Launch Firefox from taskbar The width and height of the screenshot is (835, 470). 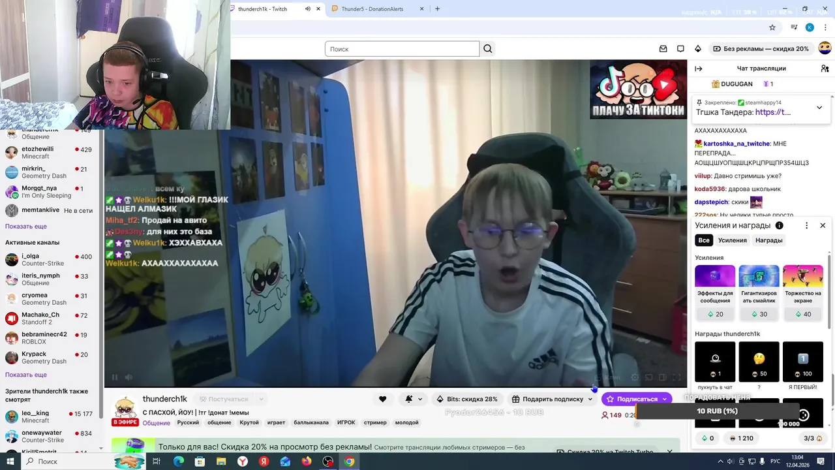coord(307,462)
